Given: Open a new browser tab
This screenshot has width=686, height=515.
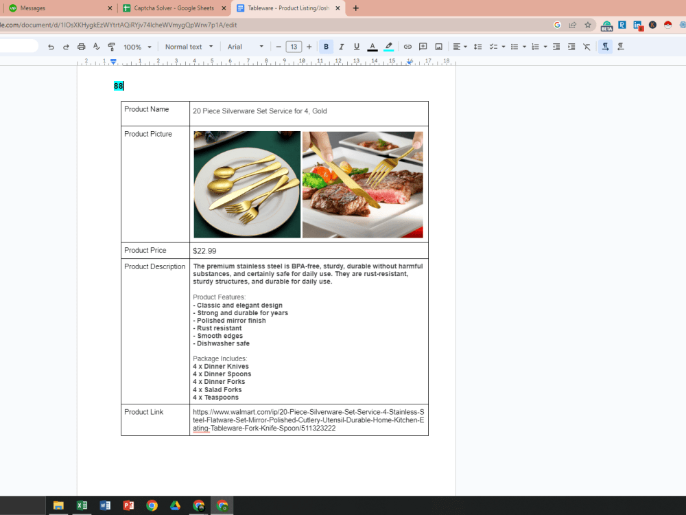Looking at the screenshot, I should pos(355,8).
